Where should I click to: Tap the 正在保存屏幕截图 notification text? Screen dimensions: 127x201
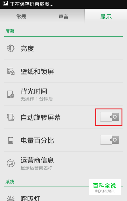coord(32,4)
